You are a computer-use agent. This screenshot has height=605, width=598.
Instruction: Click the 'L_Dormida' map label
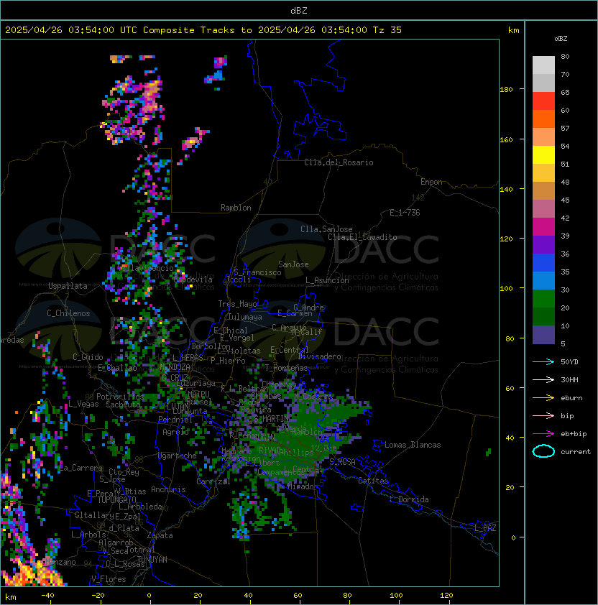click(409, 499)
